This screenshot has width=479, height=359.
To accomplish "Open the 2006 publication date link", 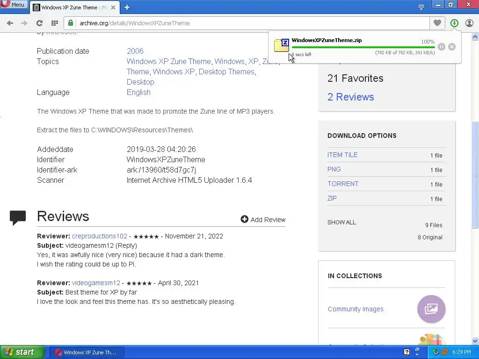I will pyautogui.click(x=135, y=51).
